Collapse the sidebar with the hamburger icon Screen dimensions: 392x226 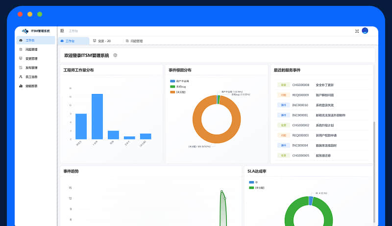[62, 31]
